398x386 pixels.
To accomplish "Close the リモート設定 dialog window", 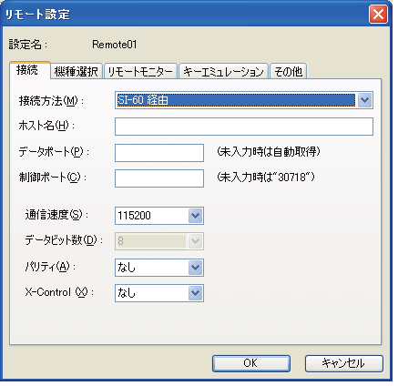I will click(378, 14).
